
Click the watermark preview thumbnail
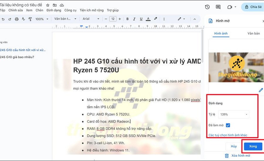236,67
